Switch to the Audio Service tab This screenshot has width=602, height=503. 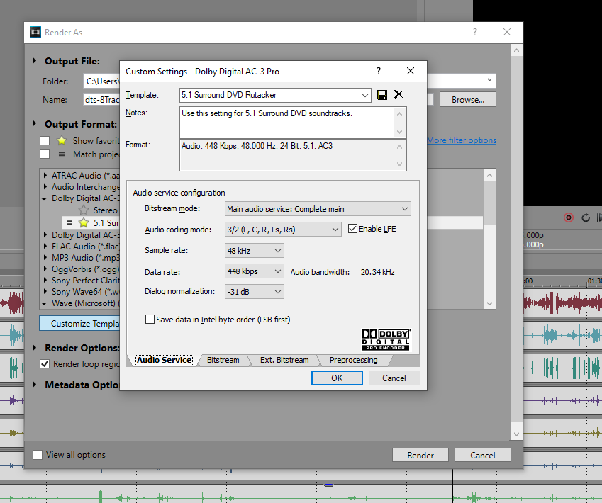[164, 361]
